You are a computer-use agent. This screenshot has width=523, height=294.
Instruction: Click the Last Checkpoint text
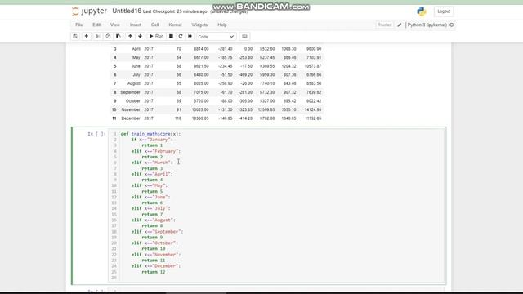point(175,11)
